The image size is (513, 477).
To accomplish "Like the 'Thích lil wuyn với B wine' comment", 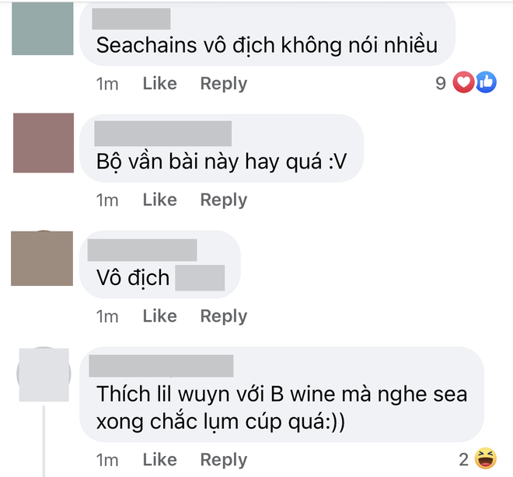I will tap(159, 460).
